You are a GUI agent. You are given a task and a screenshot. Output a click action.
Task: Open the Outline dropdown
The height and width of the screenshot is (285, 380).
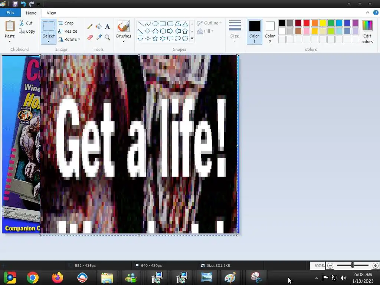click(209, 23)
